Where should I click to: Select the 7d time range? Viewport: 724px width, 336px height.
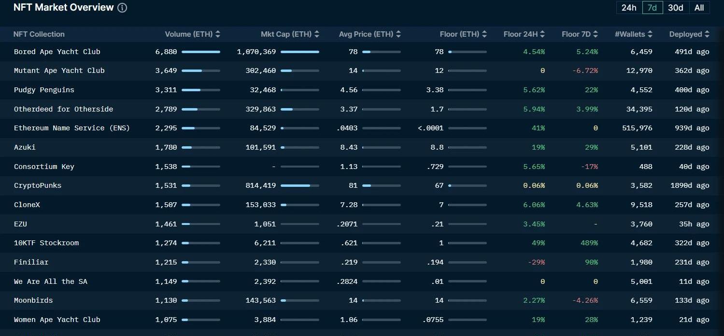coord(652,8)
